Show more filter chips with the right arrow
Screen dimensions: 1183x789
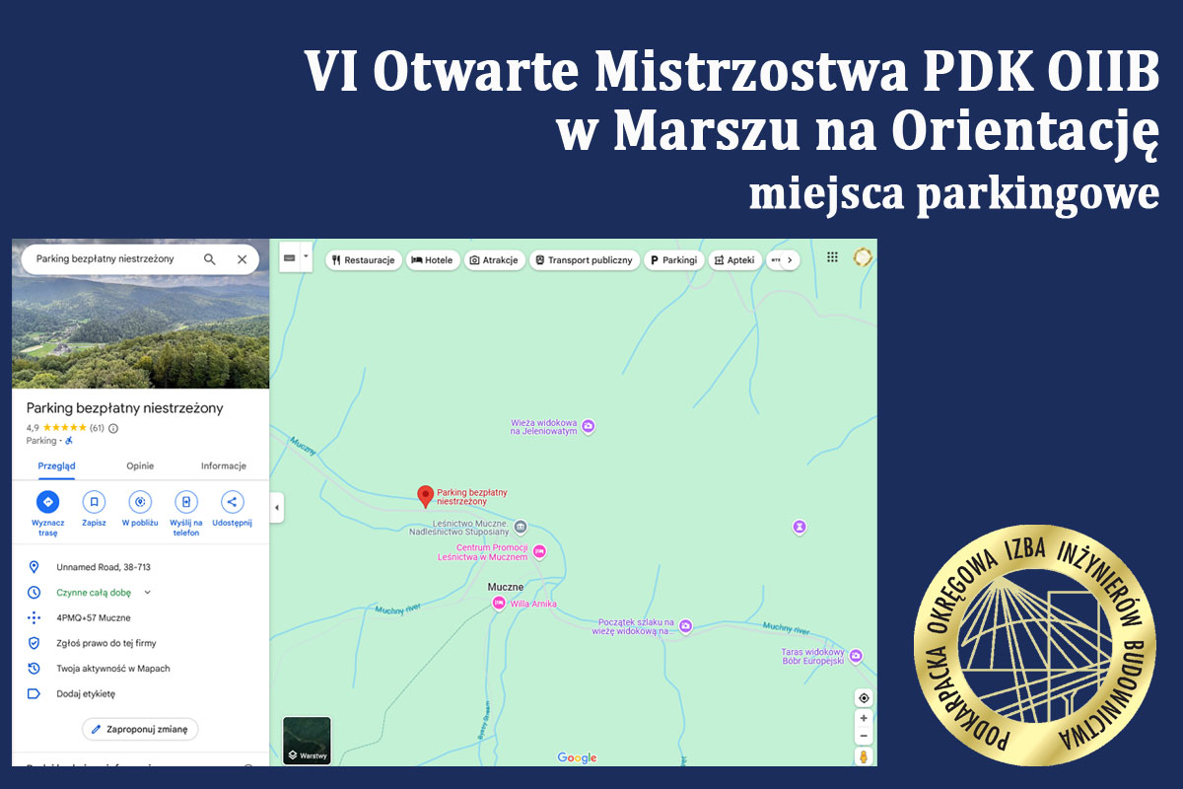[x=789, y=260]
